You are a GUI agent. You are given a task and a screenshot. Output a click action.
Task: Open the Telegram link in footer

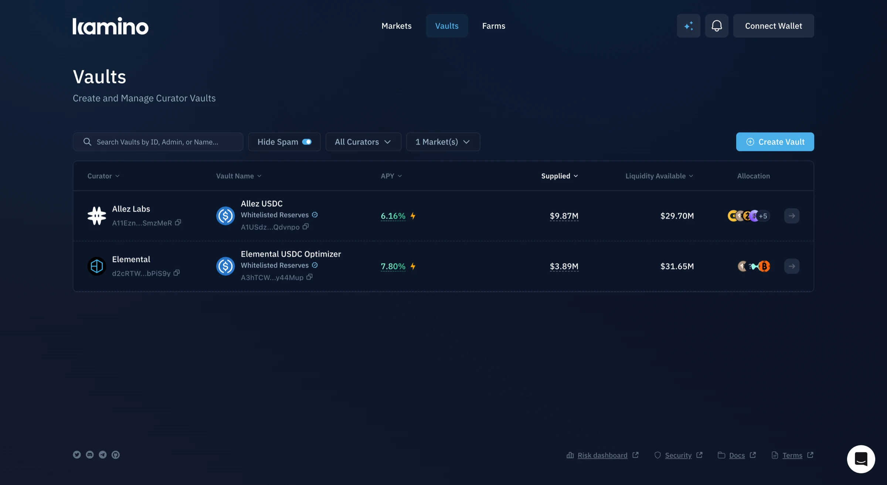pos(103,454)
